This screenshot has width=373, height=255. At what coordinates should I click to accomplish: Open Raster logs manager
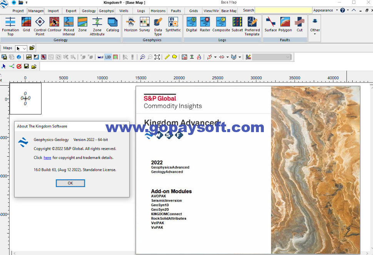click(205, 25)
